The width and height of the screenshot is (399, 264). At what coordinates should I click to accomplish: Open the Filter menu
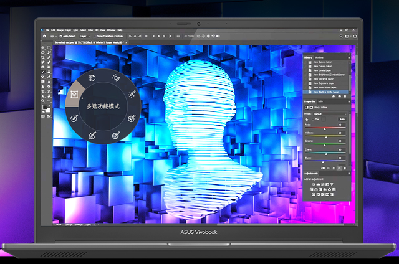(90, 29)
